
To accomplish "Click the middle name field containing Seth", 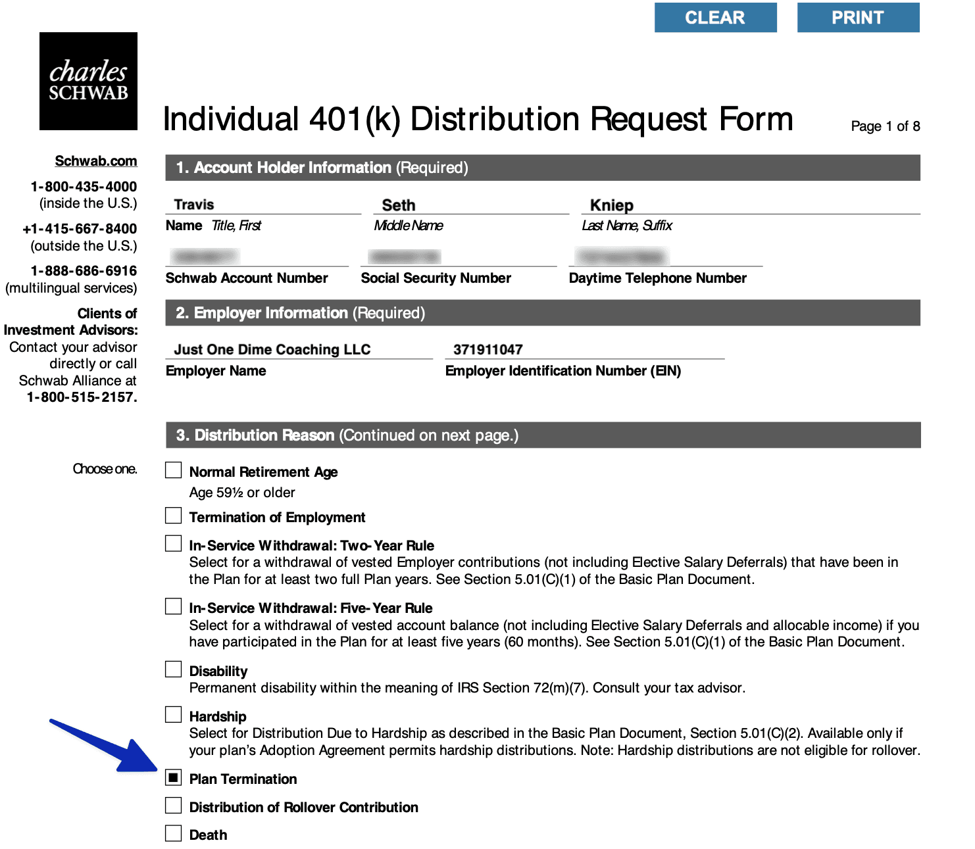I will click(x=471, y=205).
